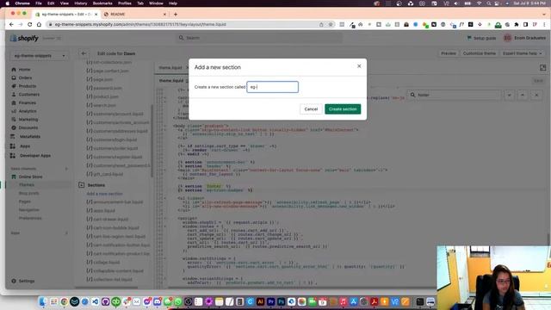
Task: Open Customers in the sidebar
Action: pyautogui.click(x=28, y=95)
